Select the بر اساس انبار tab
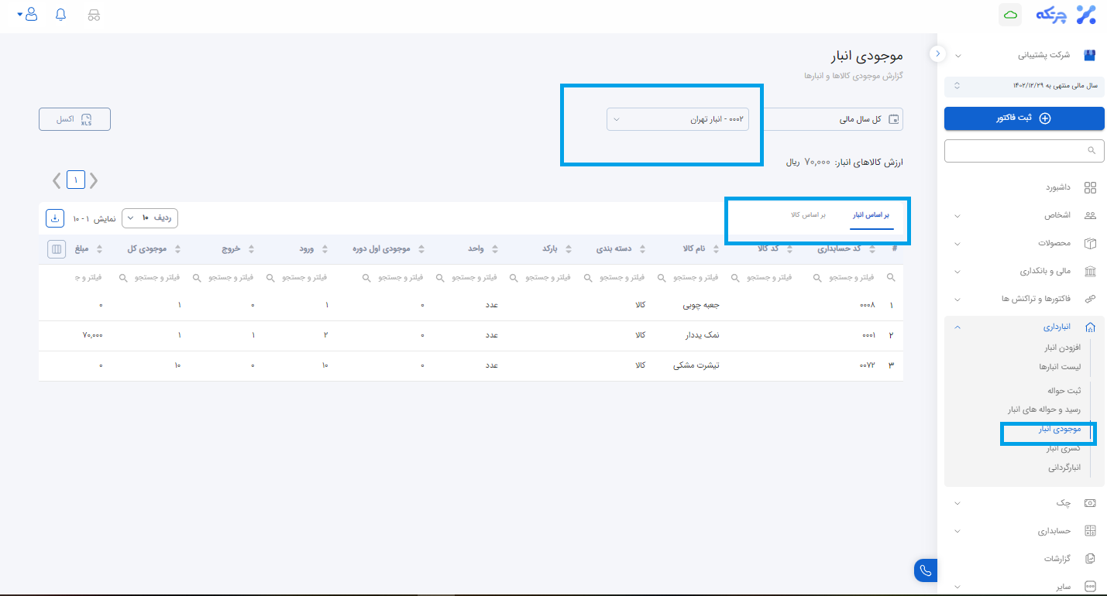 pyautogui.click(x=872, y=214)
